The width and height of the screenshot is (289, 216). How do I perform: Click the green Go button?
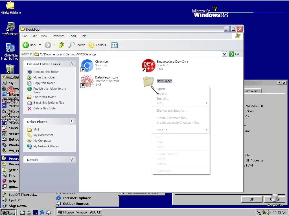coord(234,54)
